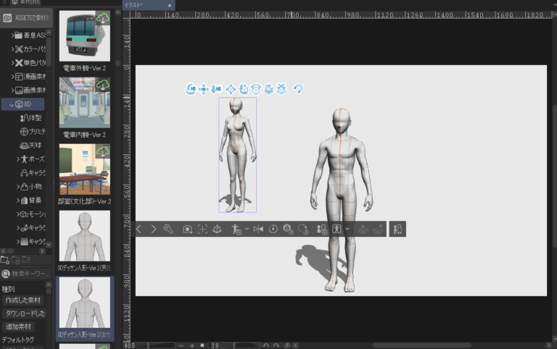Image resolution: width=557 pixels, height=349 pixels.
Task: Click the 検索キーワード search input field
Action: tap(29, 274)
